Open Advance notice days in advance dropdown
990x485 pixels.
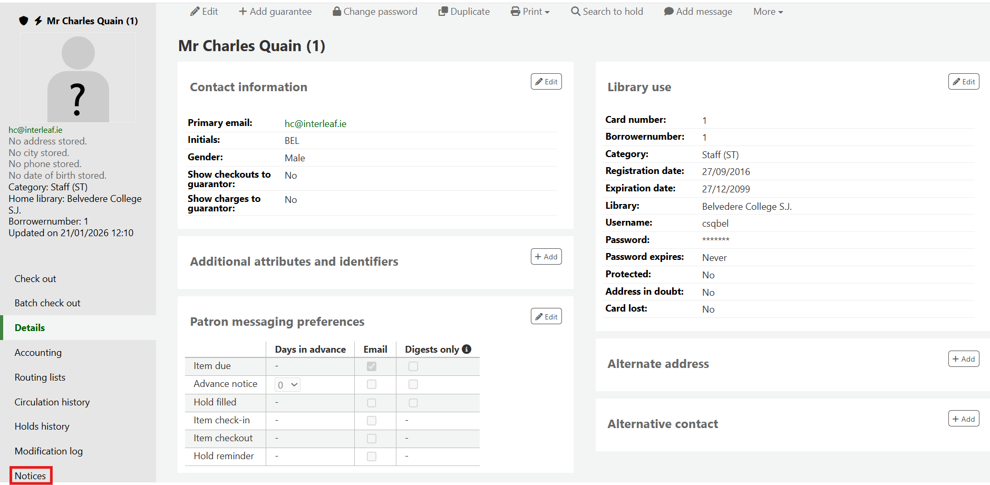288,385
